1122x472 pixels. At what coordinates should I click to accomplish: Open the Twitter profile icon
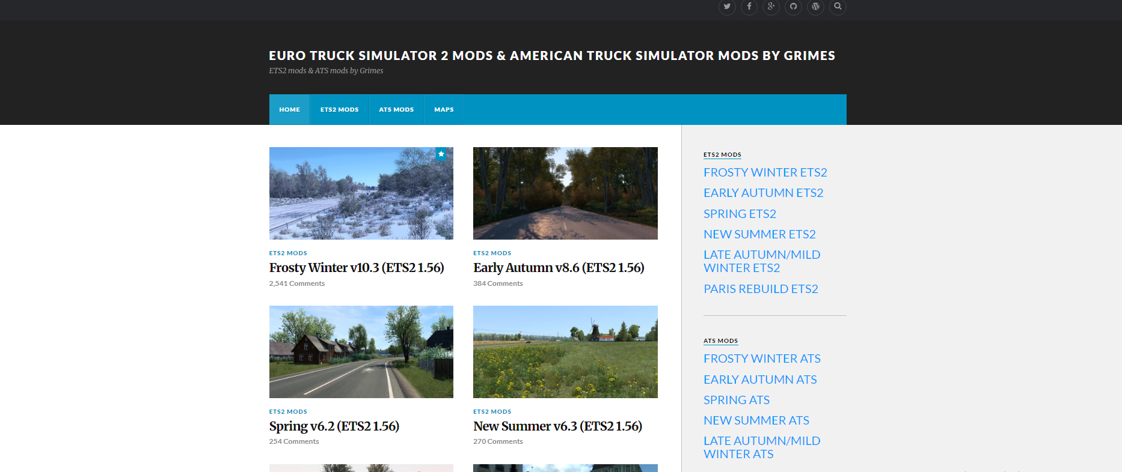pyautogui.click(x=727, y=7)
